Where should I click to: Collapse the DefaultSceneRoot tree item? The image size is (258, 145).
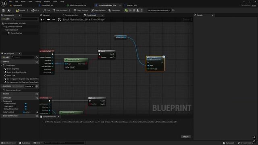tap(4, 27)
